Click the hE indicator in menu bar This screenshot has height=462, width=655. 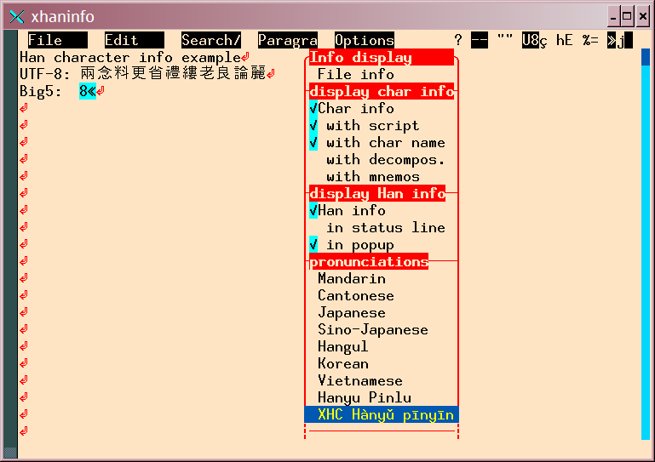pyautogui.click(x=564, y=40)
